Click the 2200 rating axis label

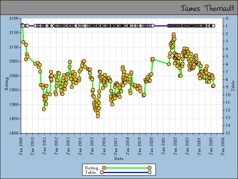point(14,18)
